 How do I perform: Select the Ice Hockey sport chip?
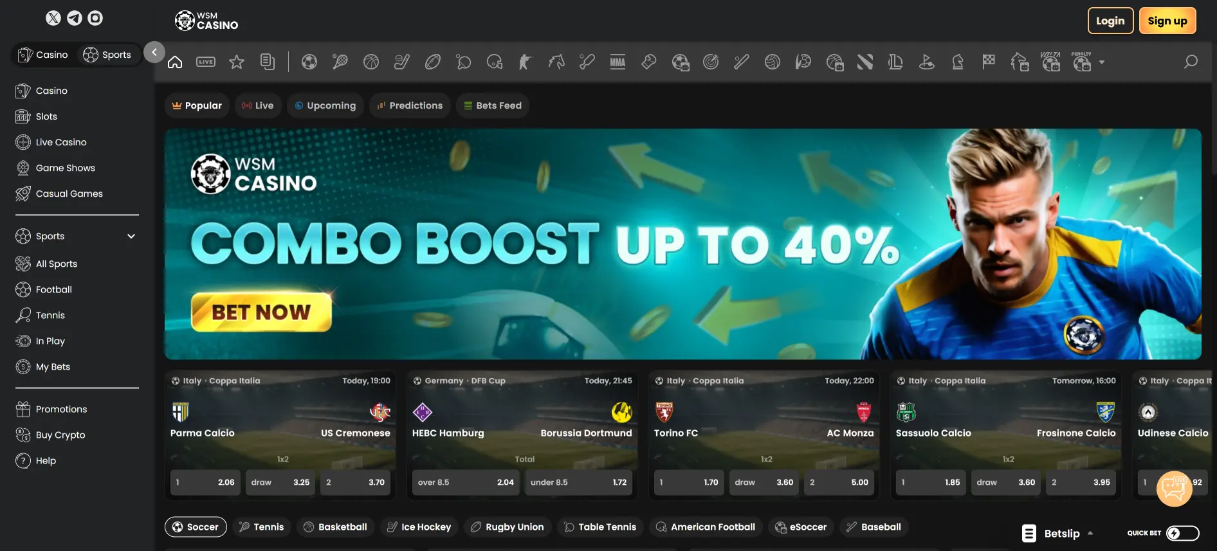(419, 527)
